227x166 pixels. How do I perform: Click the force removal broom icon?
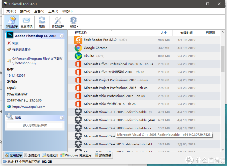coord(9,49)
